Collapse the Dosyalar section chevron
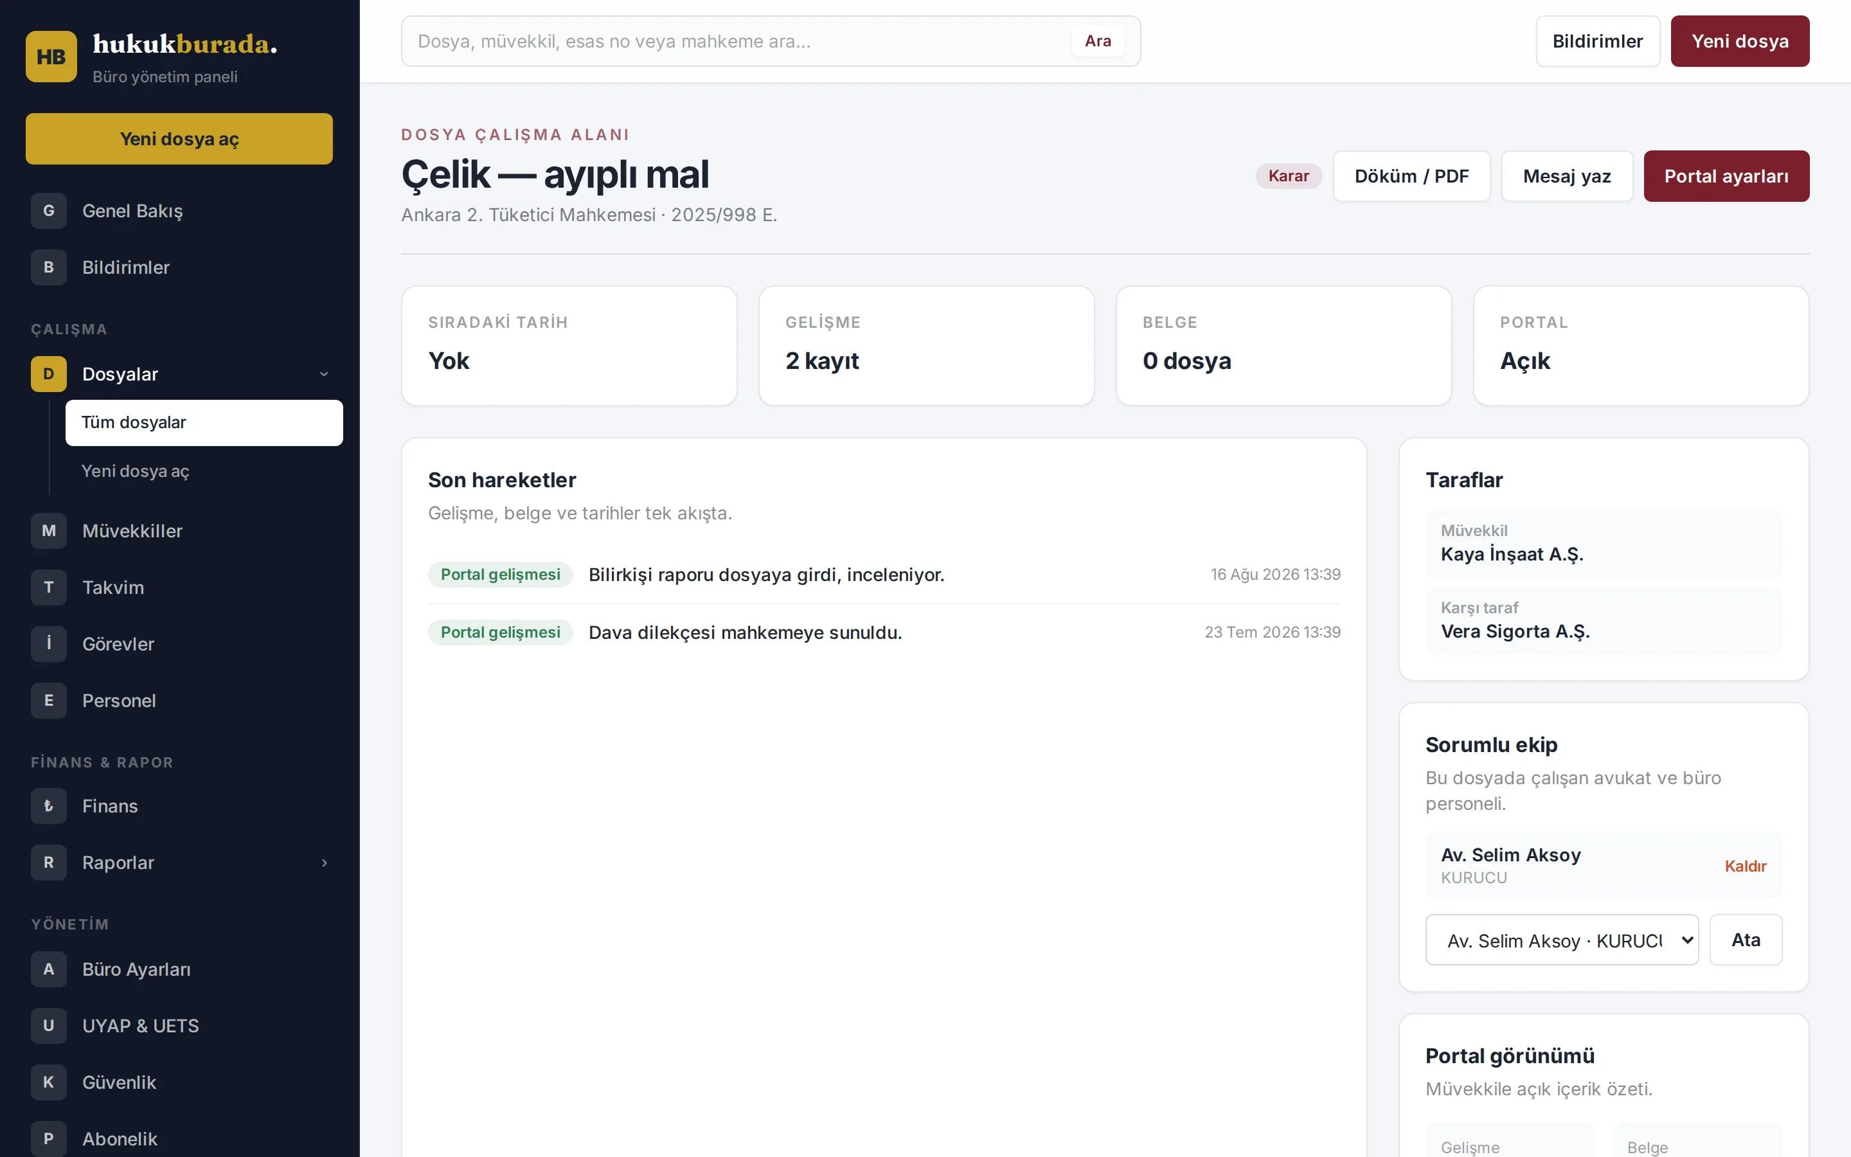 (x=325, y=374)
